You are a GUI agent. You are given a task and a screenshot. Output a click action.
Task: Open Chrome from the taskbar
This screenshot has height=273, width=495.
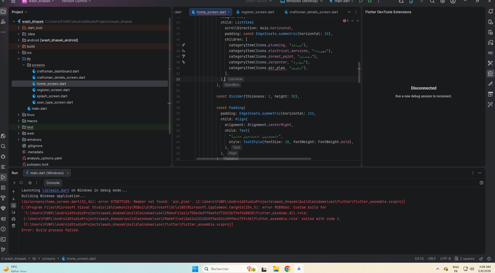[x=287, y=269]
